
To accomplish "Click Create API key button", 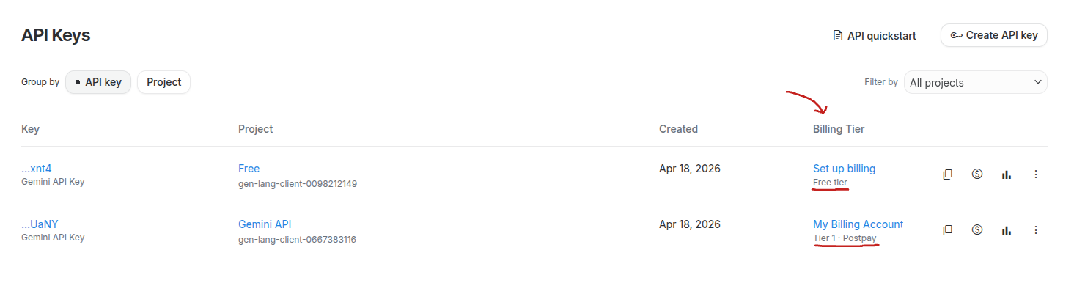I will (993, 35).
